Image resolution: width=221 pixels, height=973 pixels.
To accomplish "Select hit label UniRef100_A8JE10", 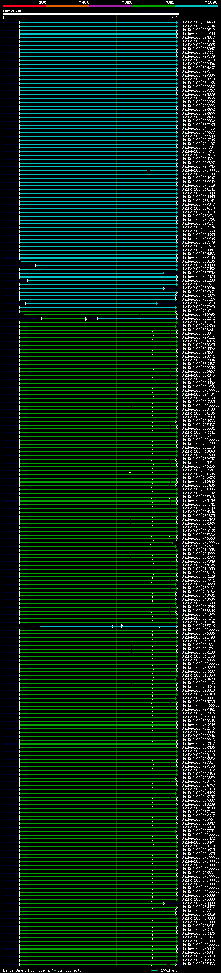I will [x=198, y=300].
